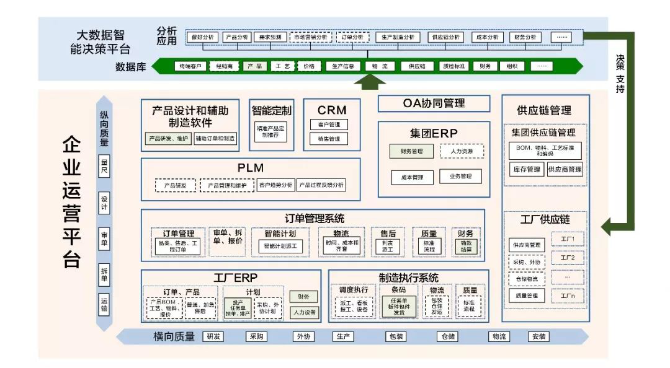Click 智能计划派工 in order management system
The image size is (670, 368).
coord(280,246)
